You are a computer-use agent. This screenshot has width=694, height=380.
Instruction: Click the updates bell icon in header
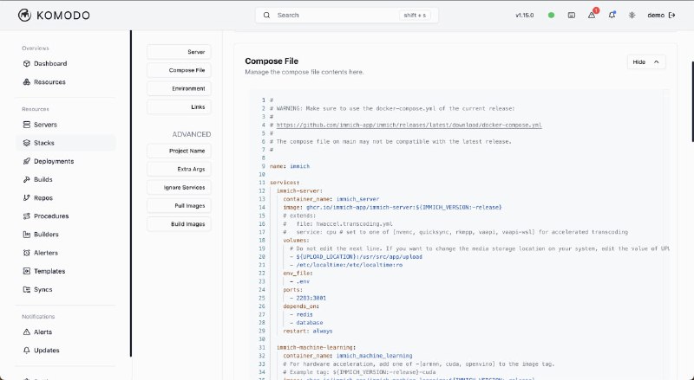pos(612,15)
